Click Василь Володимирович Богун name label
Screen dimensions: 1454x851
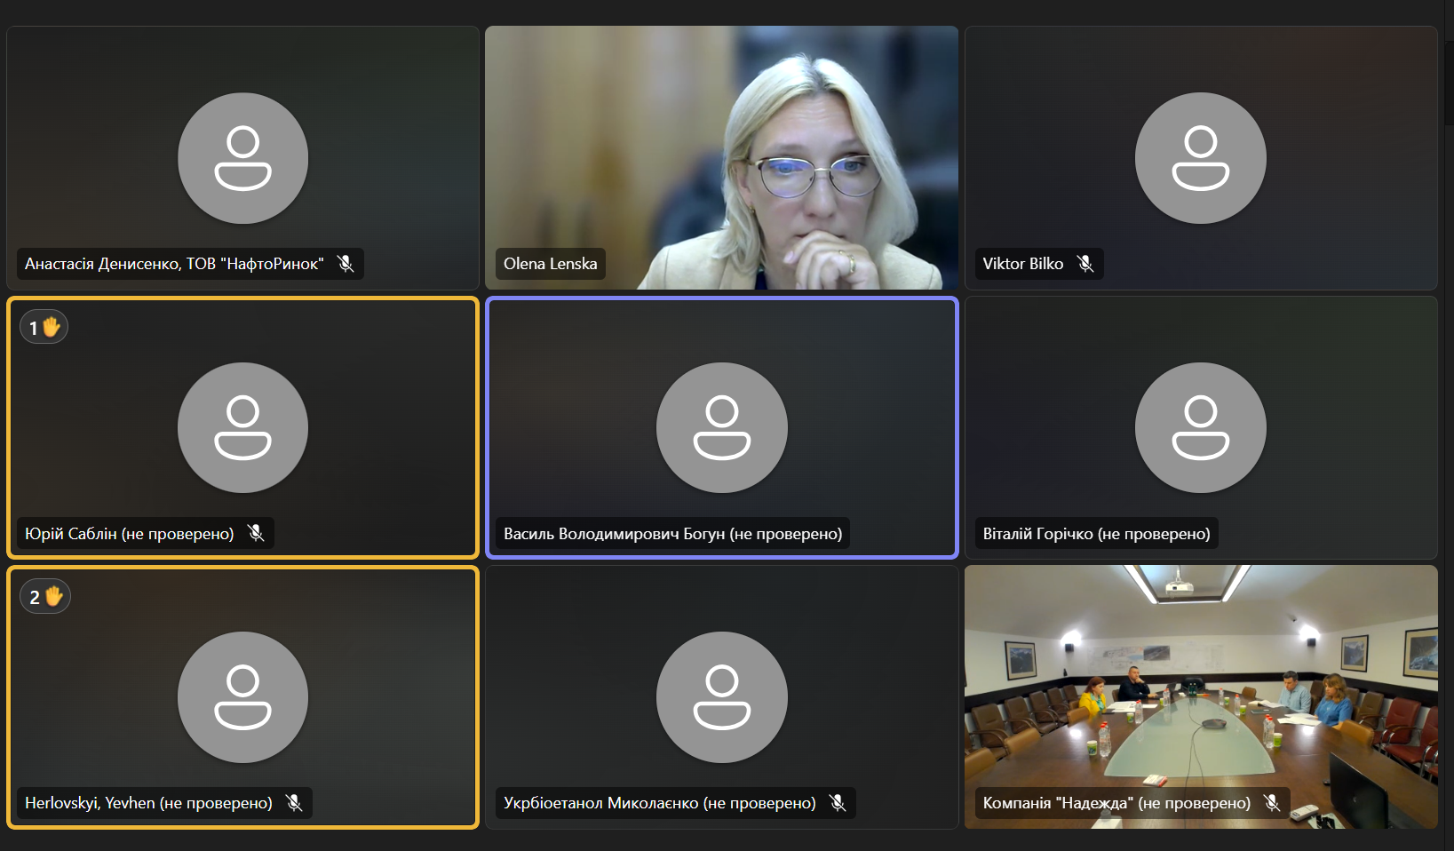click(x=672, y=534)
